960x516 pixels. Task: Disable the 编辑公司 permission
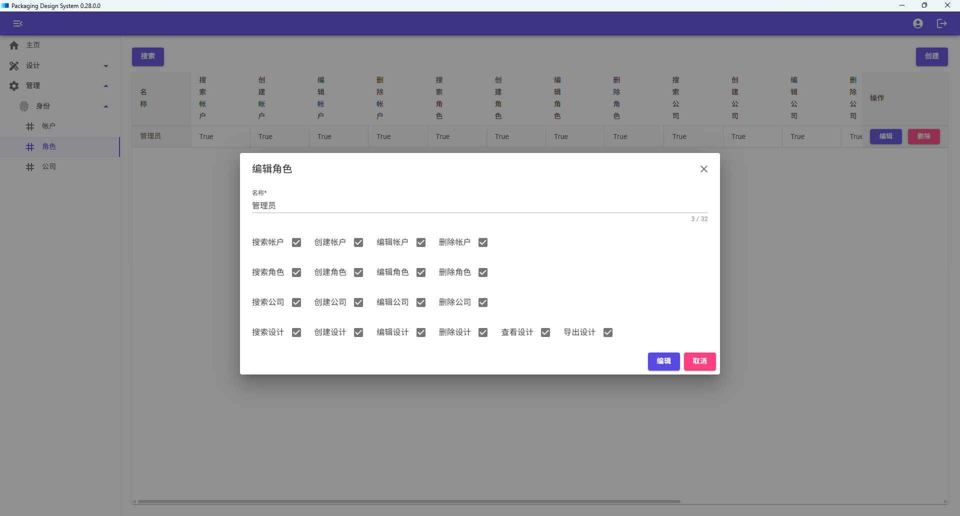coord(421,302)
